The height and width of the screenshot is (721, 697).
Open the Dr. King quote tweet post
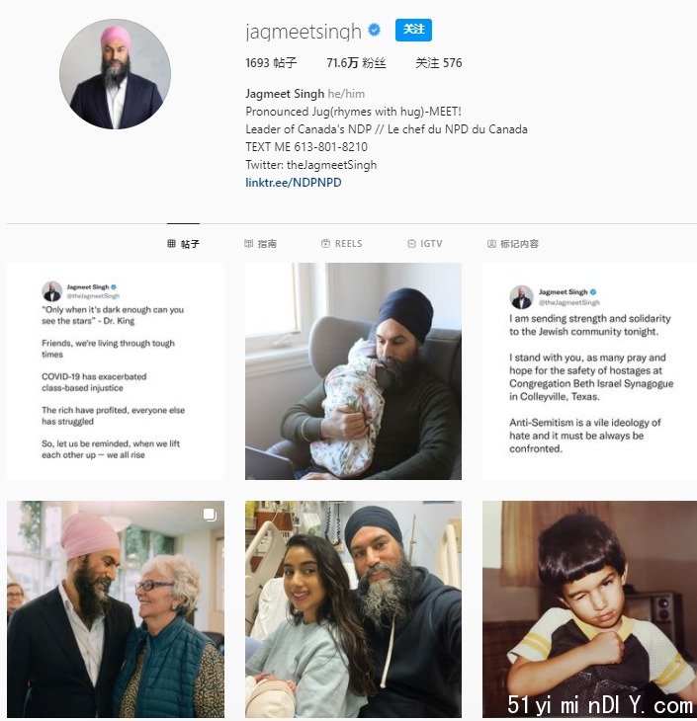[x=116, y=371]
